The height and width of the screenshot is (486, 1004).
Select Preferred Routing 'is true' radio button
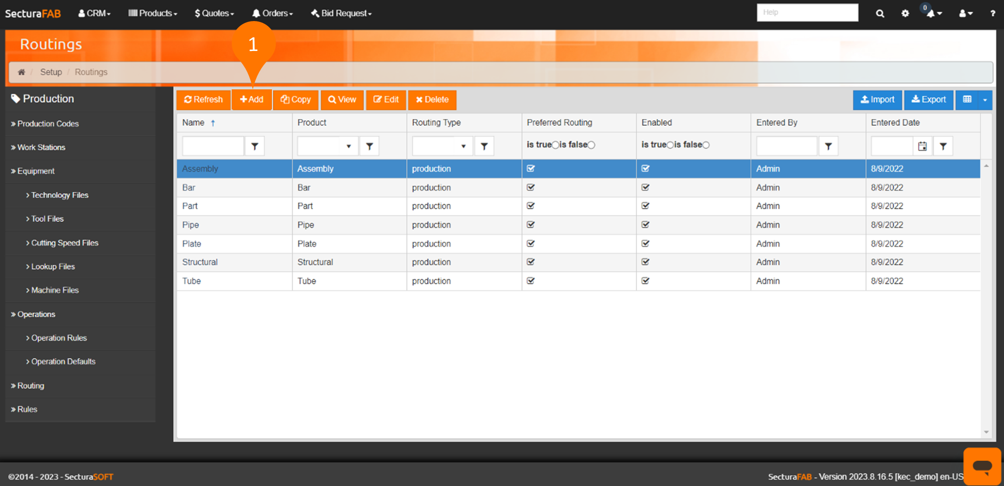pos(556,145)
